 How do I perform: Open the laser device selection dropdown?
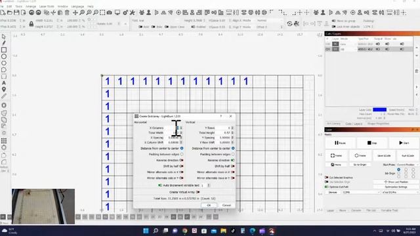point(400,192)
